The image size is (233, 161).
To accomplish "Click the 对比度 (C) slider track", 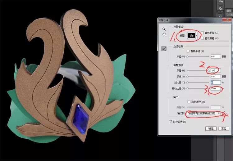I will (x=198, y=82).
